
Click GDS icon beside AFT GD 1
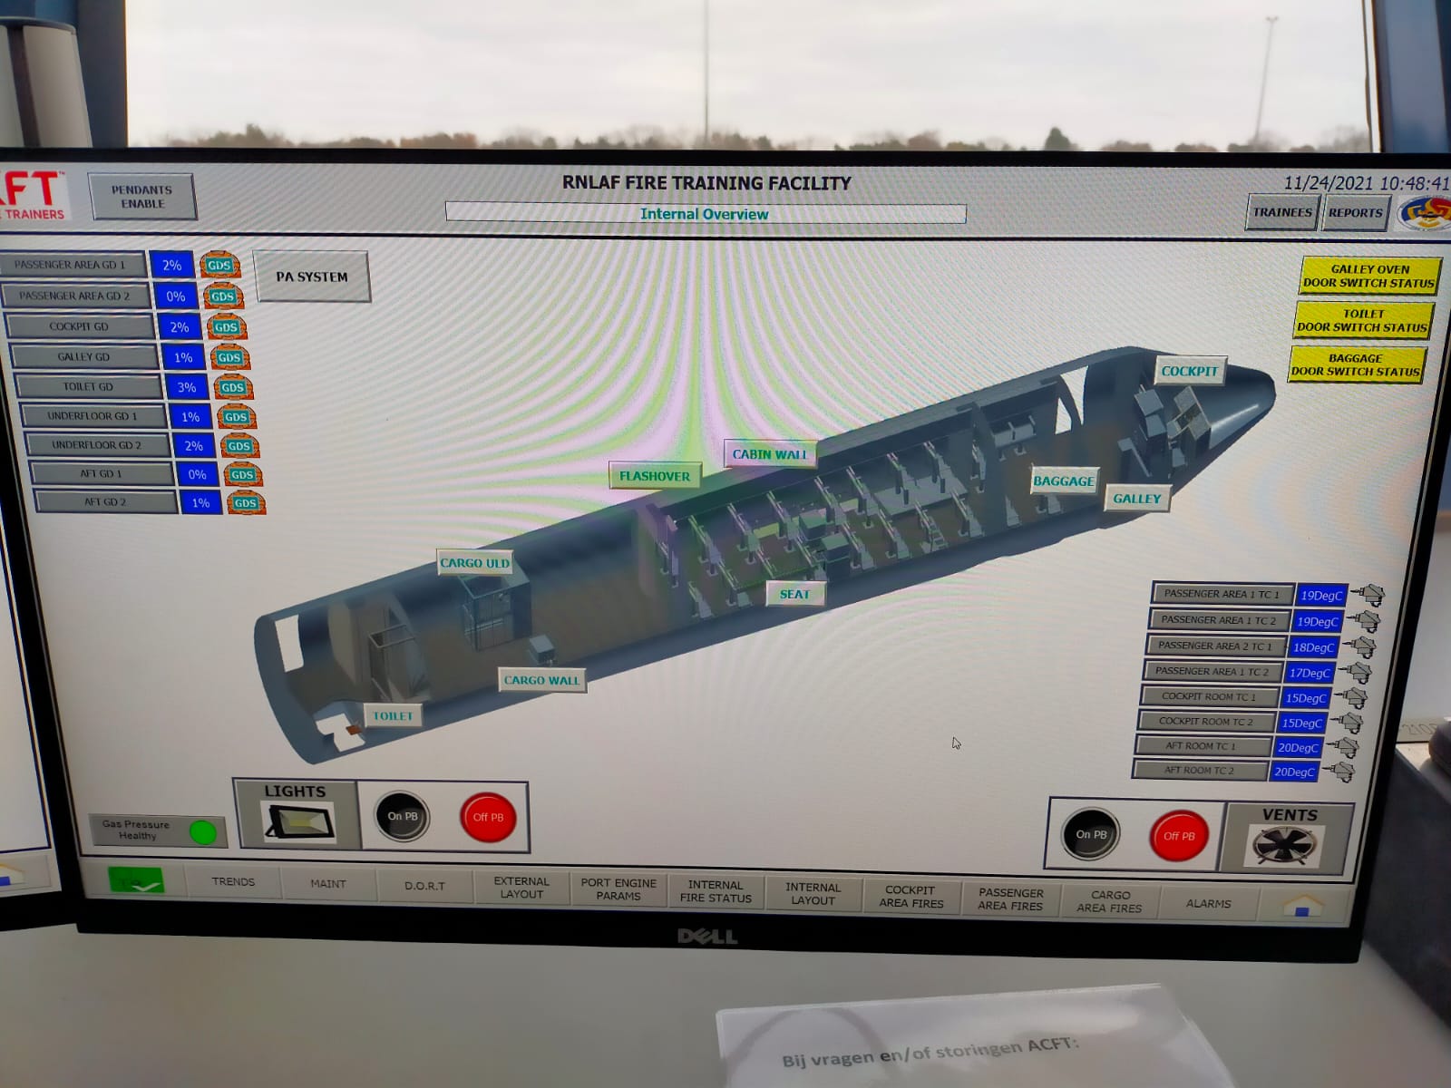tap(243, 474)
